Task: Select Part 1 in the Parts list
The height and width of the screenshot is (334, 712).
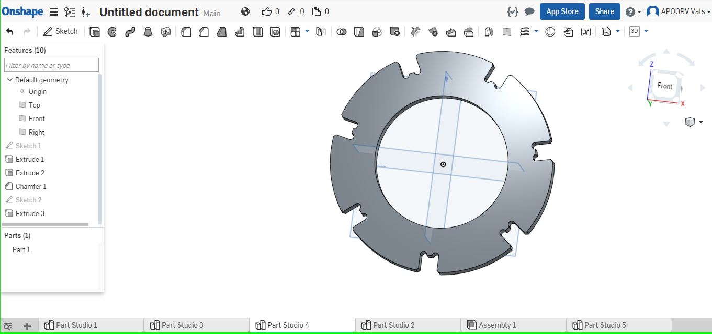Action: [21, 249]
